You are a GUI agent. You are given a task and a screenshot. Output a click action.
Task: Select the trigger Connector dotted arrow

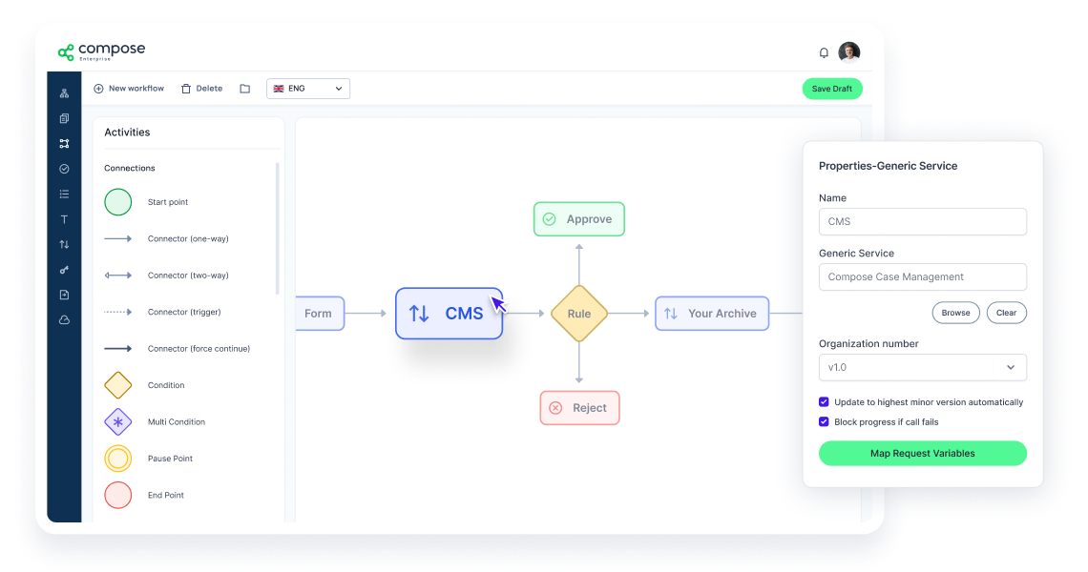pos(118,312)
